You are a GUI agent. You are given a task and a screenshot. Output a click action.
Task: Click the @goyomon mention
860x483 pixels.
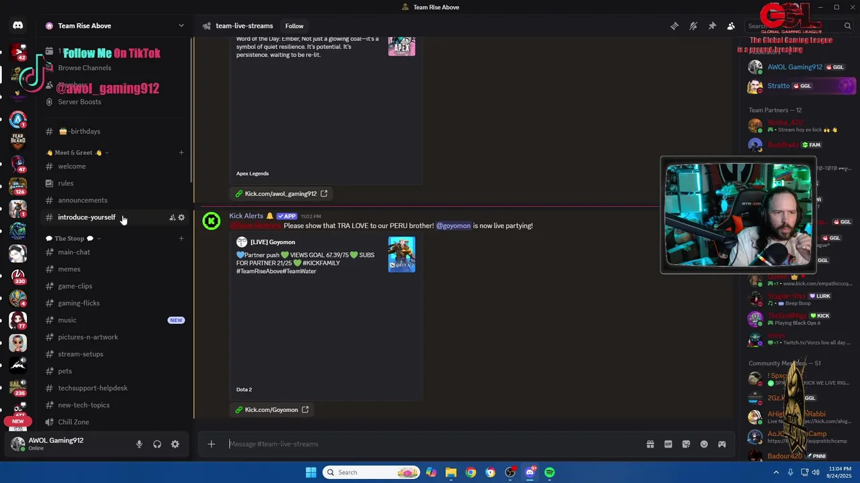tap(454, 226)
